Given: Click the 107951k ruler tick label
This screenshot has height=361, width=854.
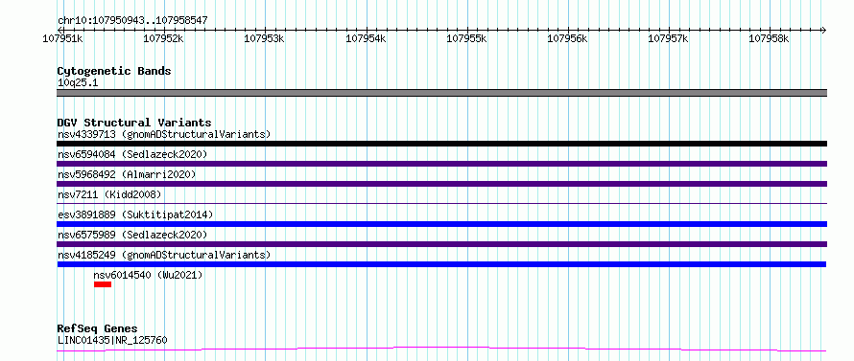Looking at the screenshot, I should pyautogui.click(x=63, y=38).
